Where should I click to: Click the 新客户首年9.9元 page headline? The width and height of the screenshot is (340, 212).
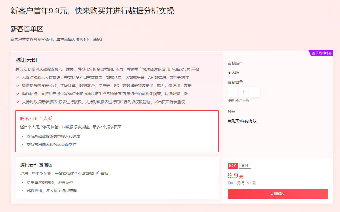point(92,11)
